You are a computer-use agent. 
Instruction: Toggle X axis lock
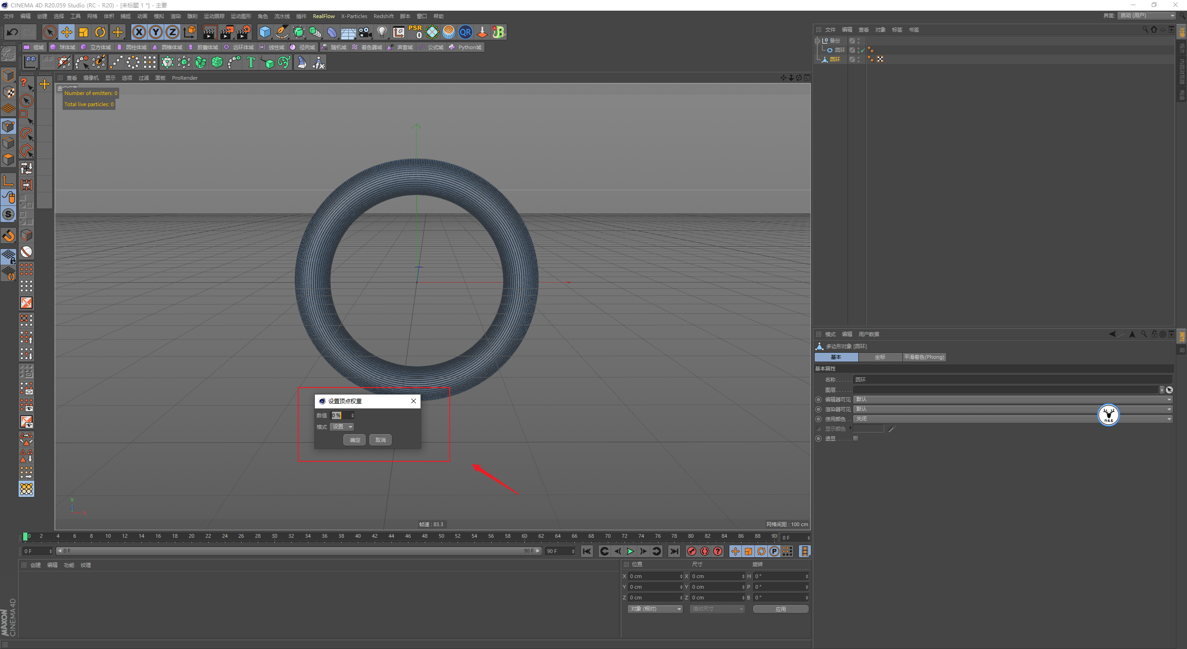(139, 32)
